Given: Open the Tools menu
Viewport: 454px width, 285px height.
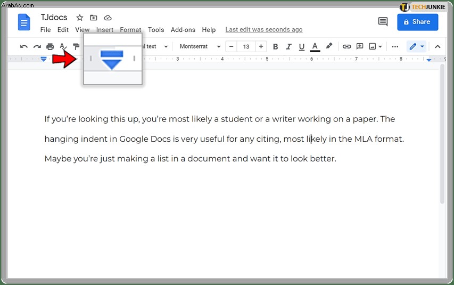Looking at the screenshot, I should 156,30.
